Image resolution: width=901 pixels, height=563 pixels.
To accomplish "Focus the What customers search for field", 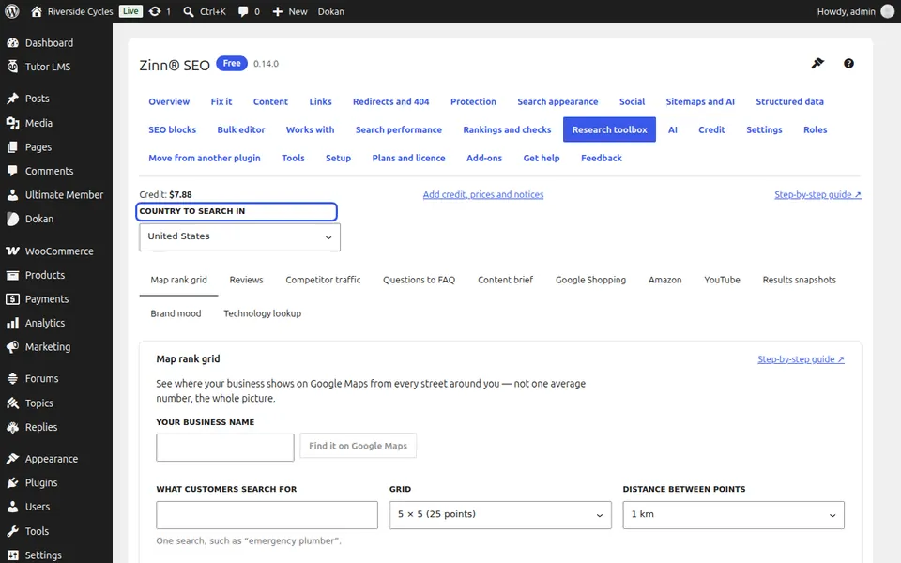I will pyautogui.click(x=267, y=515).
